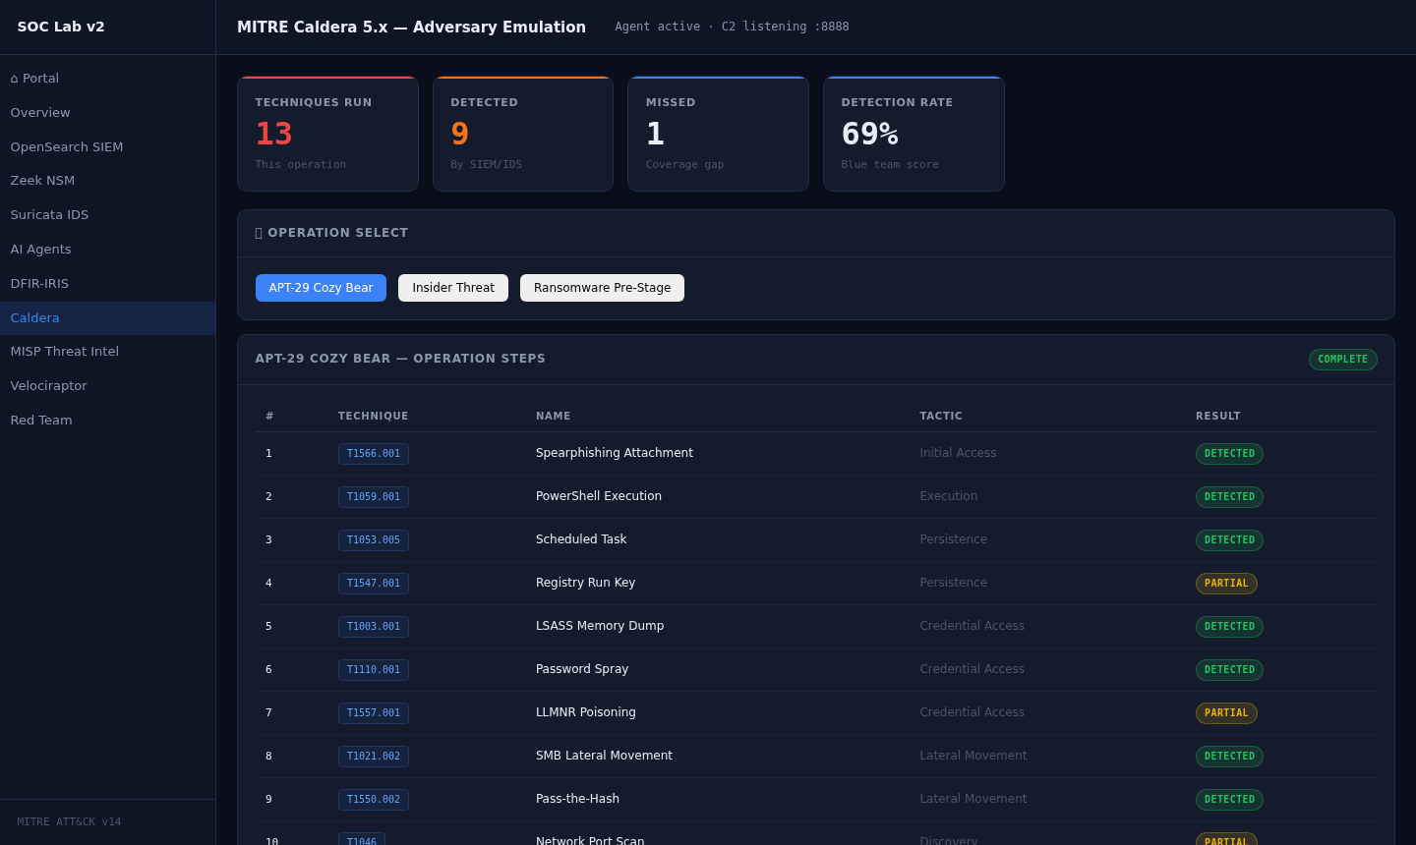Select DETECTED badge on Password Spray row

tap(1229, 670)
